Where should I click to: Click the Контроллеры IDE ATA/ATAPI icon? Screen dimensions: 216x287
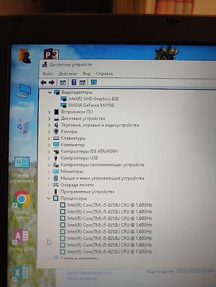pyautogui.click(x=56, y=151)
